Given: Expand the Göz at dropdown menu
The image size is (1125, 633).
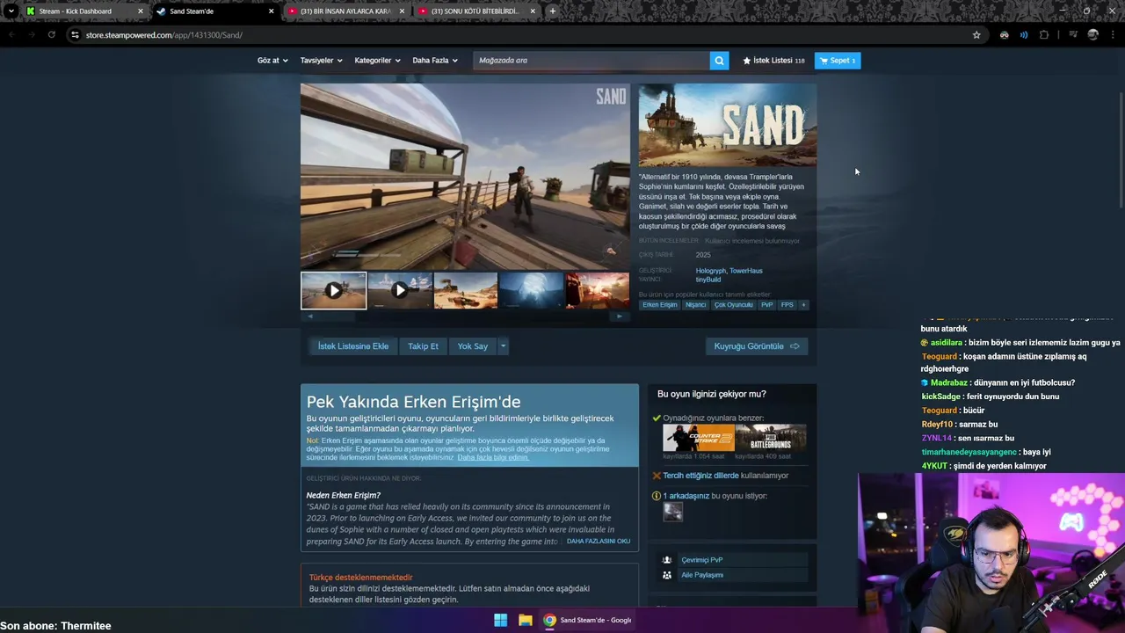Looking at the screenshot, I should 272,61.
